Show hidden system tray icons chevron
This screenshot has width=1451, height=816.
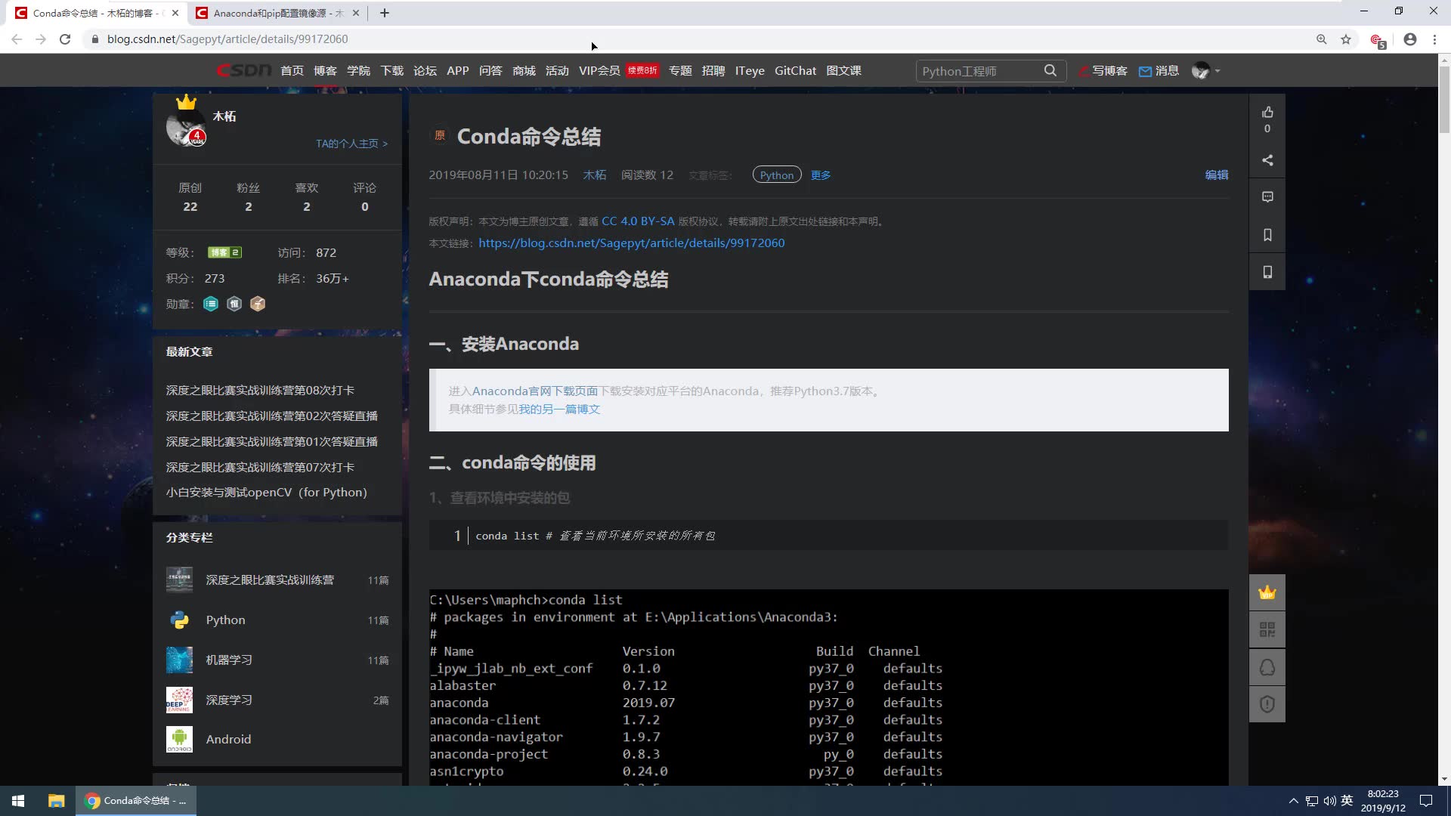point(1293,801)
